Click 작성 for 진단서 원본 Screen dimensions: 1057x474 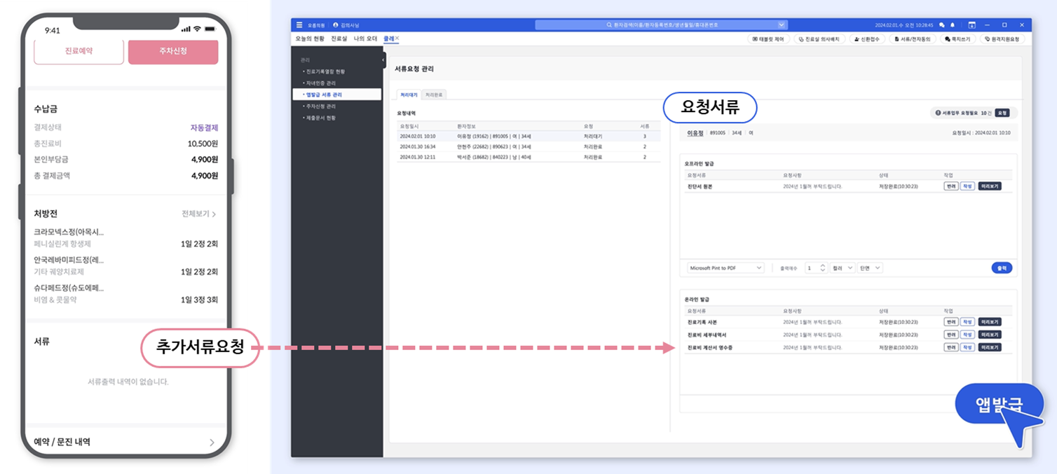point(967,186)
